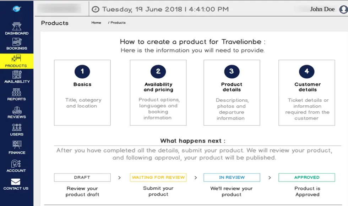Click the APPROVED status button
Image resolution: width=348 pixels, height=206 pixels.
307,177
